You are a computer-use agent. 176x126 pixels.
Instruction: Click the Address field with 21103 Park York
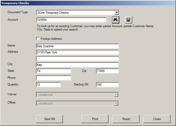[77, 52]
